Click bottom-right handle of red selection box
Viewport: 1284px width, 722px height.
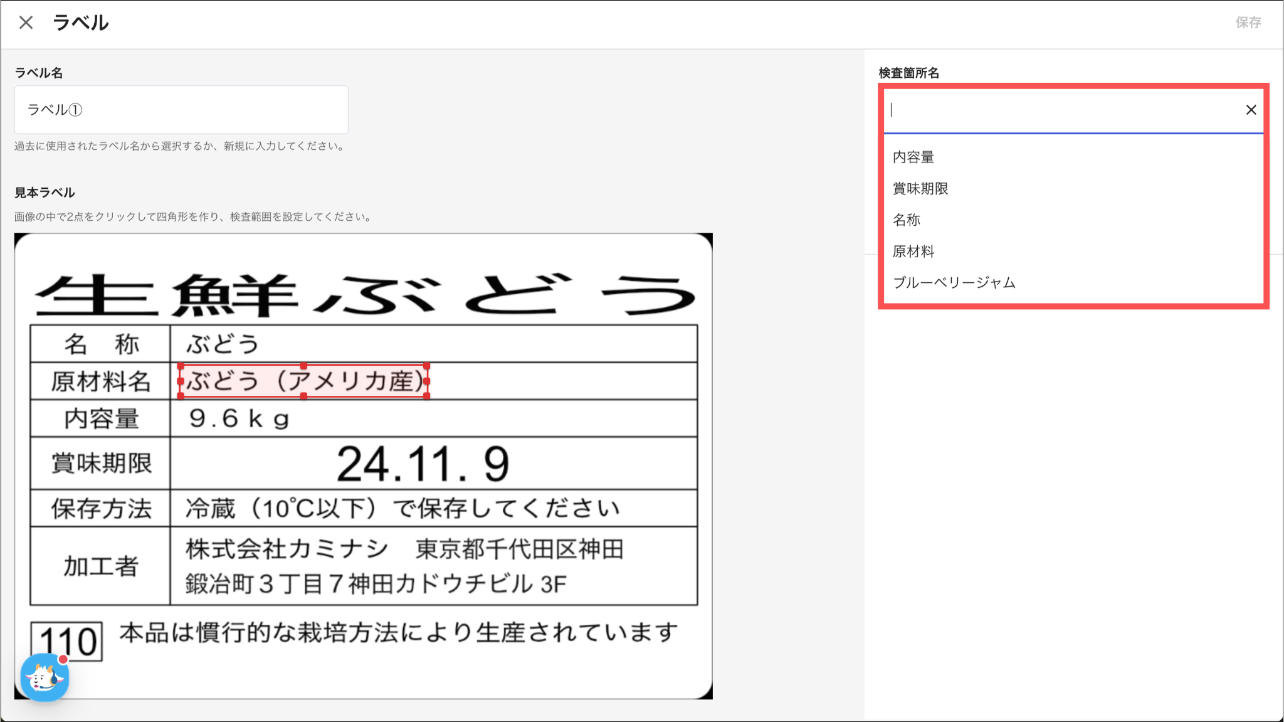[427, 396]
